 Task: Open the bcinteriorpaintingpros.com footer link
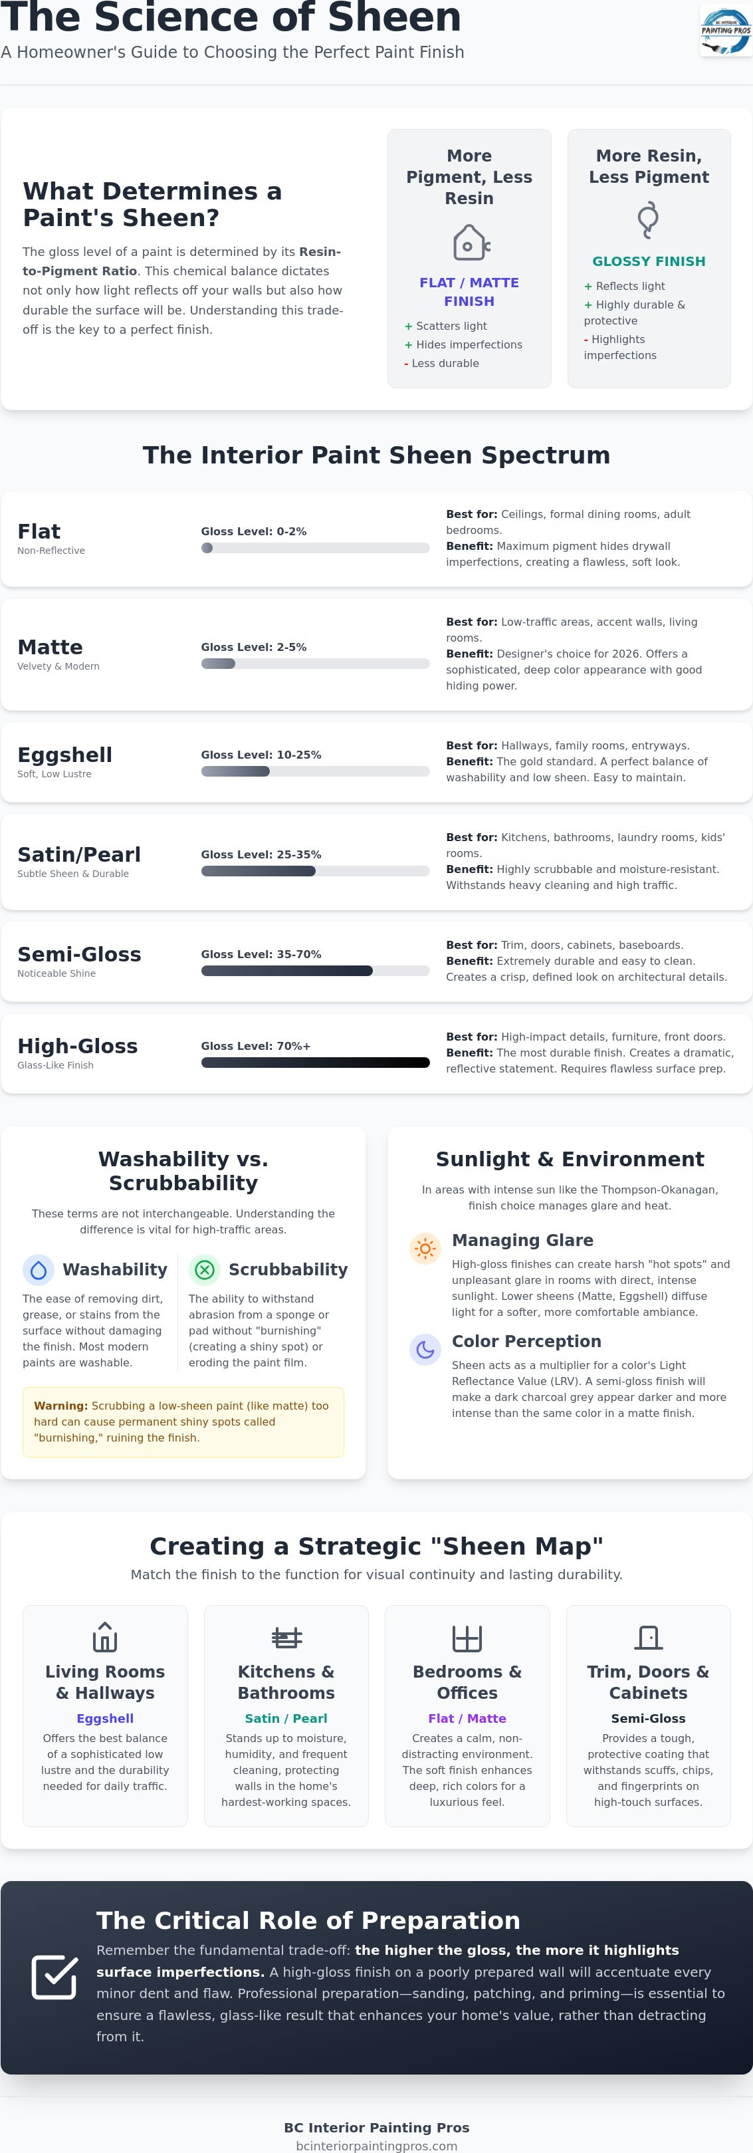pyautogui.click(x=377, y=2146)
